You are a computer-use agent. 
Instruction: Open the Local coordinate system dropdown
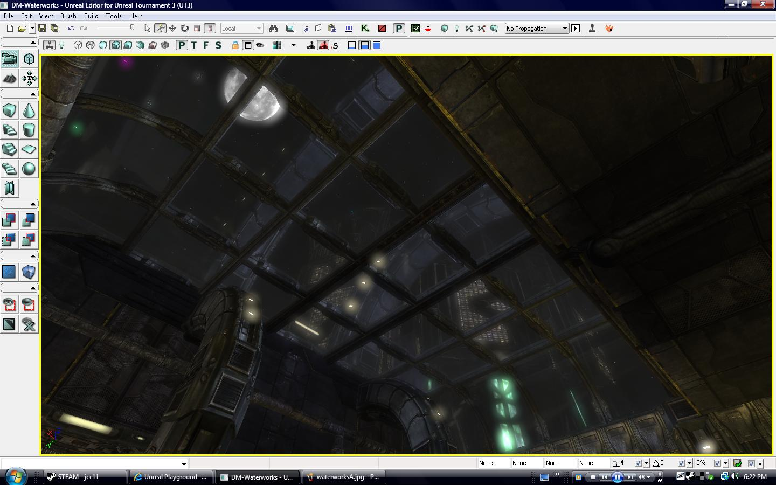point(258,28)
